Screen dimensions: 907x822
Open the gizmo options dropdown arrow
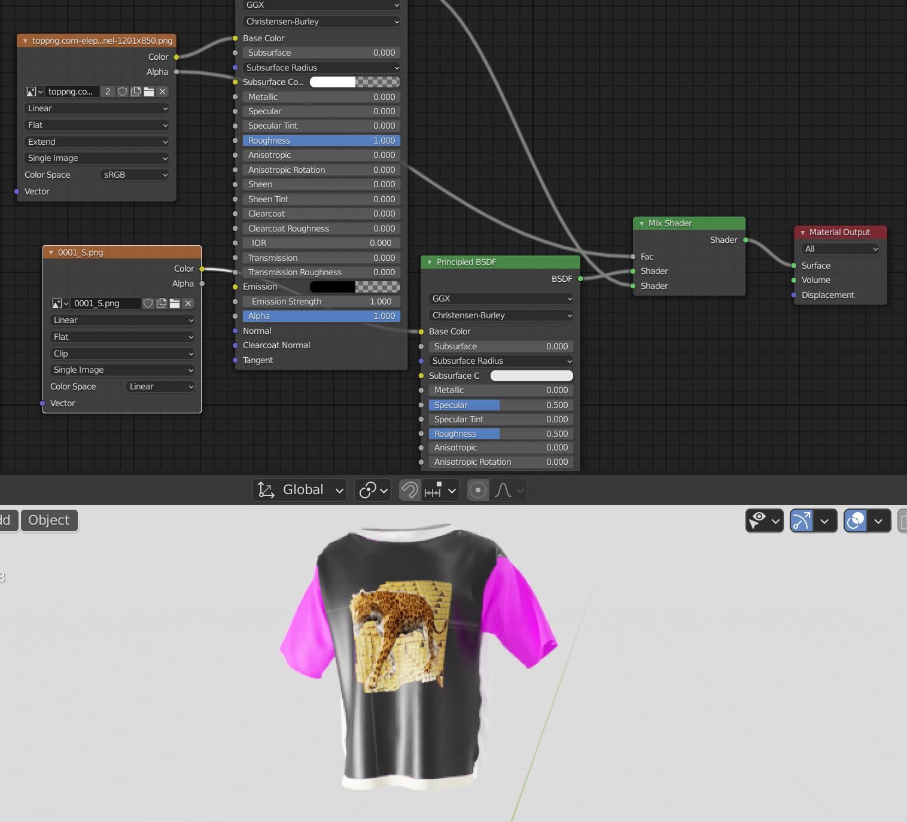tap(824, 521)
